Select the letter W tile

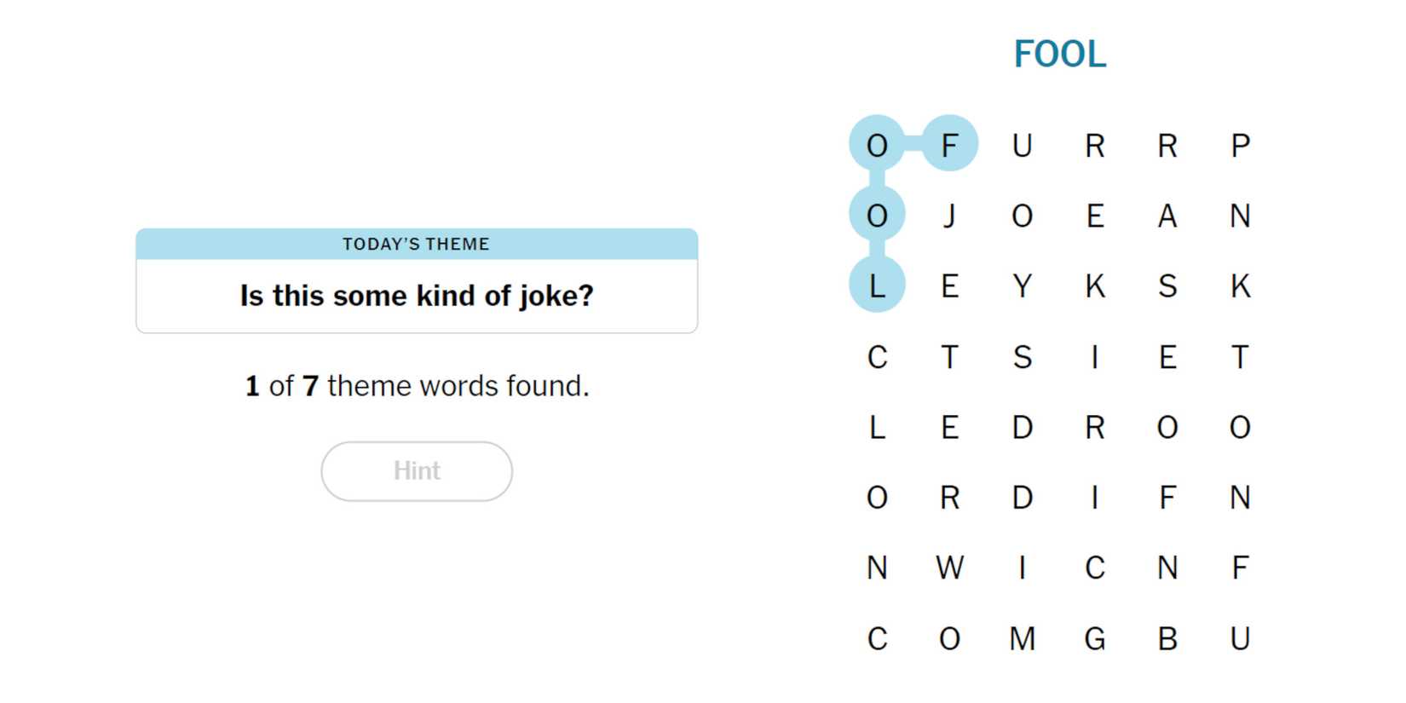pyautogui.click(x=949, y=568)
